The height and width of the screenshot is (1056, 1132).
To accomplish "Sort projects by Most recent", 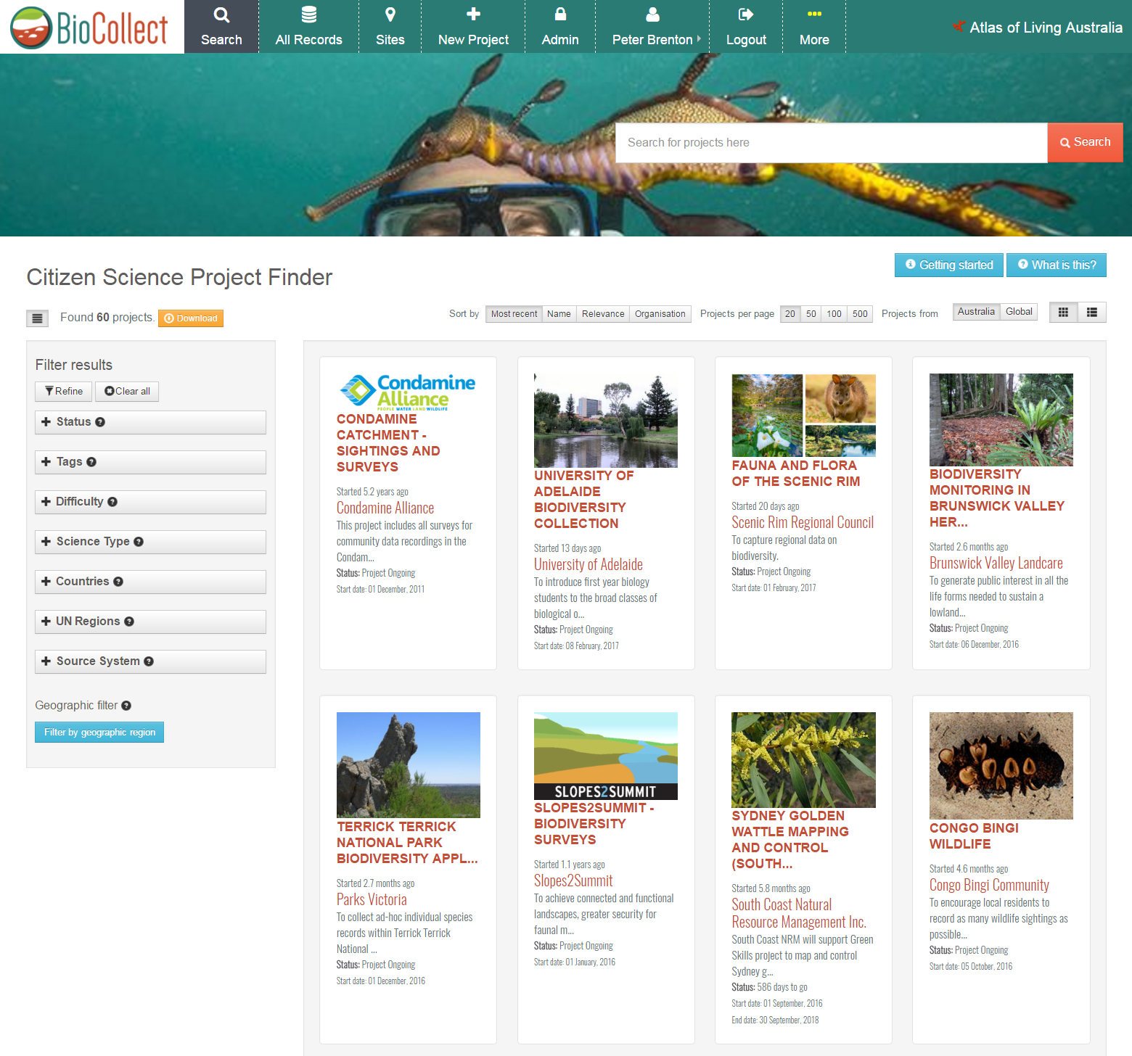I will click(x=514, y=314).
